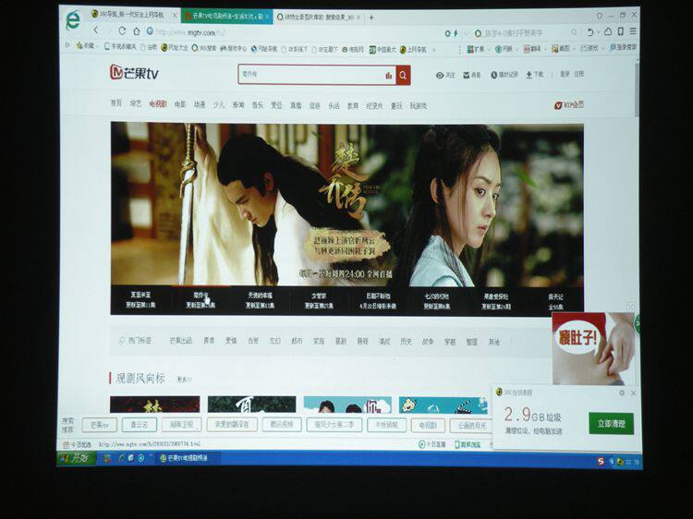This screenshot has width=693, height=519.
Task: Click the Sogou input 'S' tray icon
Action: pyautogui.click(x=601, y=461)
